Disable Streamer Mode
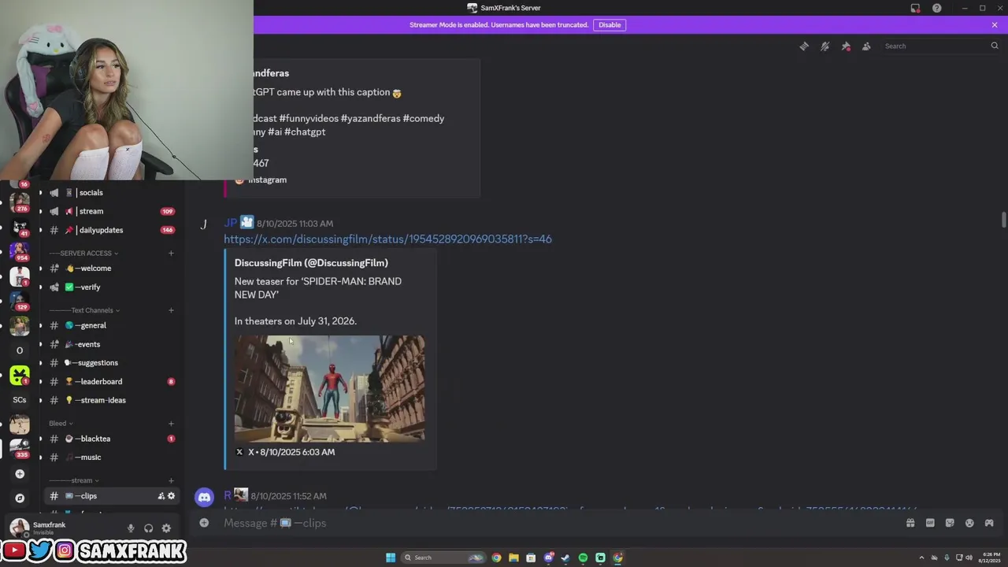Viewport: 1008px width, 567px height. [x=610, y=24]
